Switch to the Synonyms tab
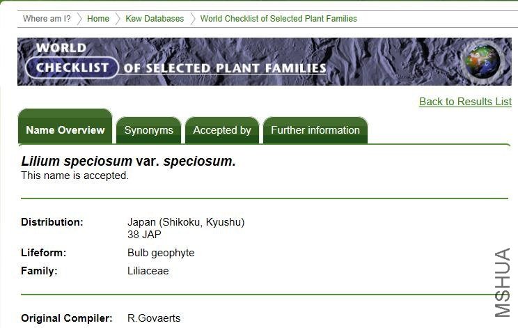This screenshot has width=518, height=328. click(148, 130)
